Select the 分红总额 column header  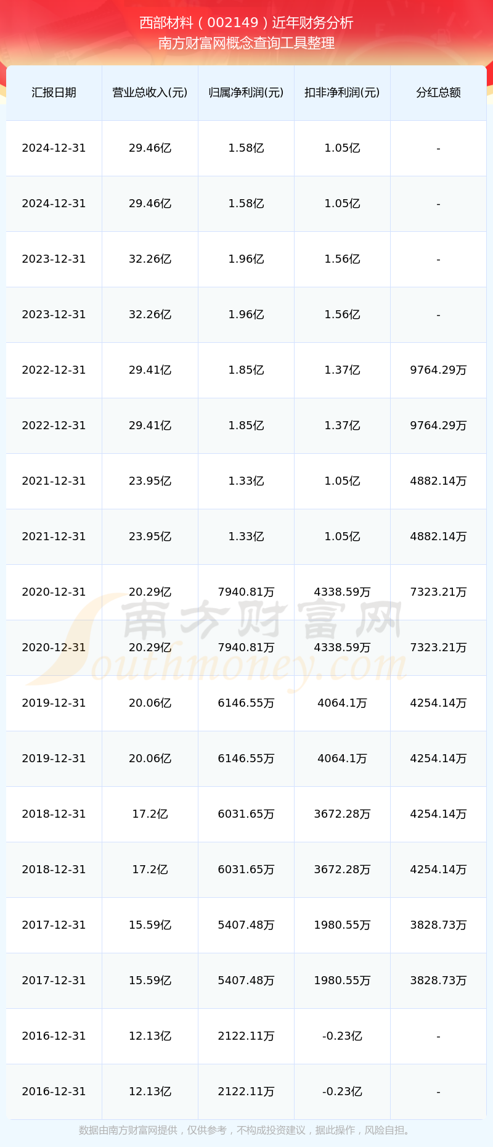pyautogui.click(x=438, y=92)
